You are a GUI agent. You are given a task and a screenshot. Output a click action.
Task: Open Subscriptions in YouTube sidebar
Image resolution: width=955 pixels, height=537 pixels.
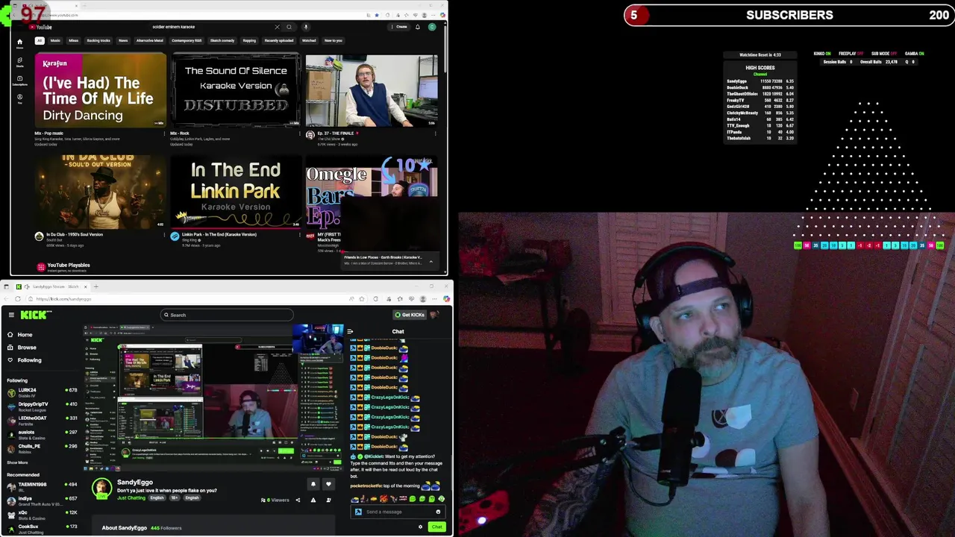click(x=19, y=80)
